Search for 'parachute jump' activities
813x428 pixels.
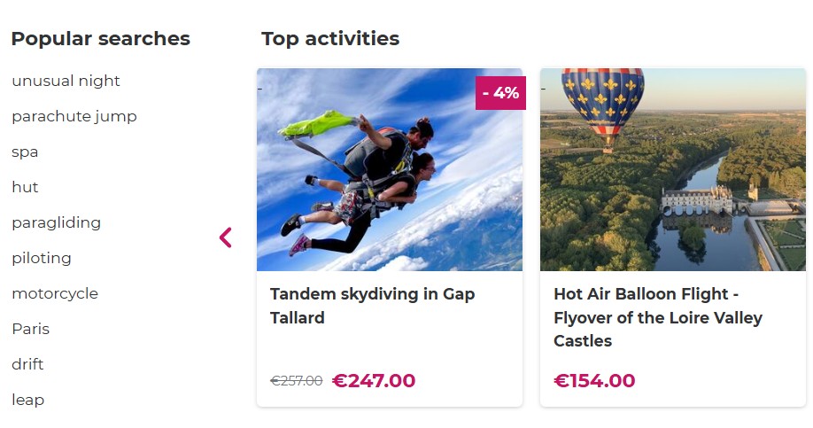pyautogui.click(x=74, y=116)
